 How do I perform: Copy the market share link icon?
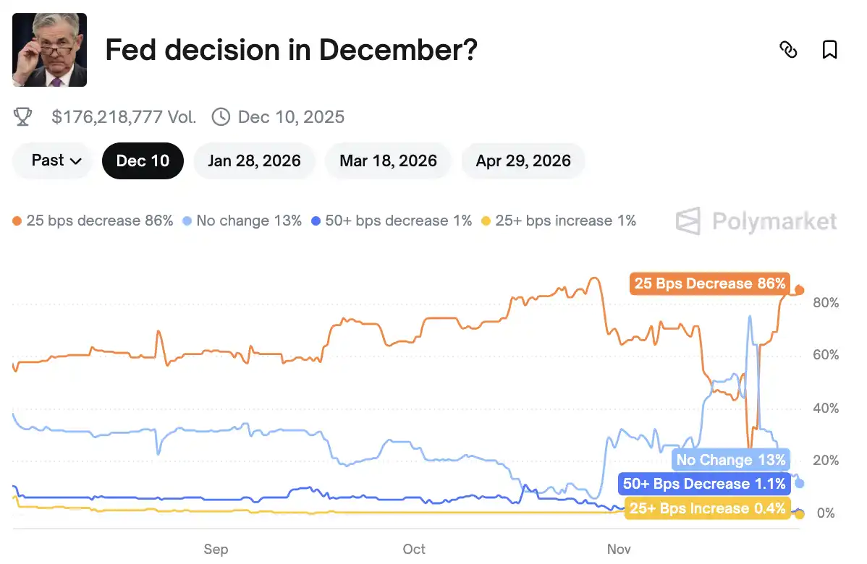point(789,49)
